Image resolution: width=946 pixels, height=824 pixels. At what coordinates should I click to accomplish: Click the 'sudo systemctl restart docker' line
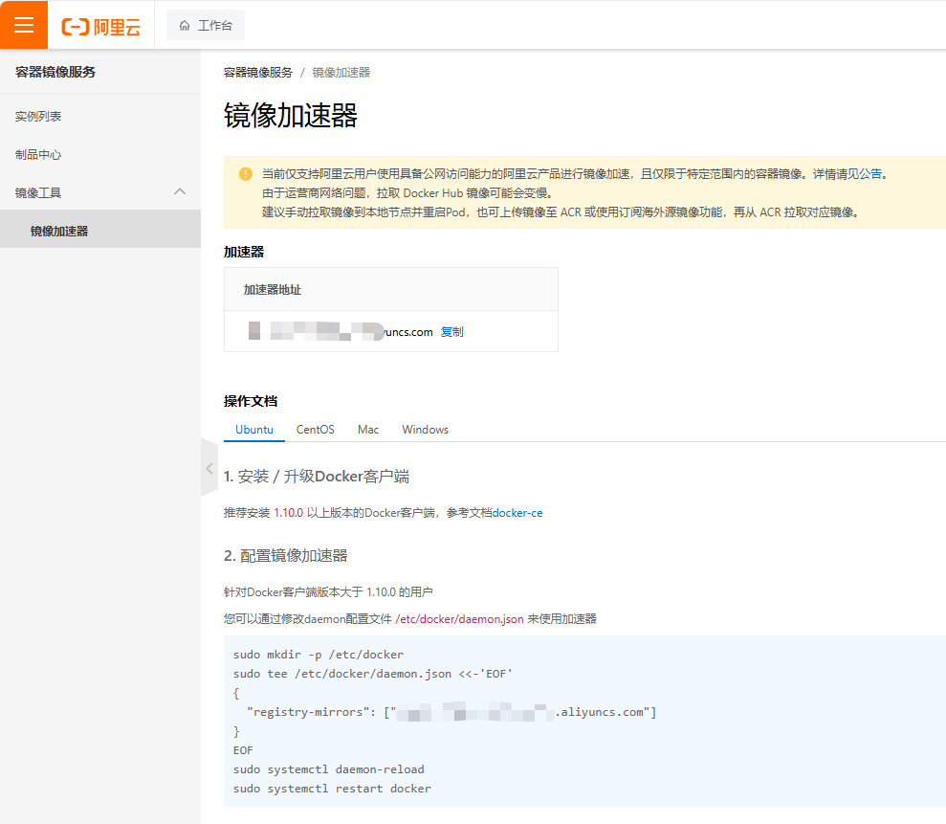[x=333, y=789]
